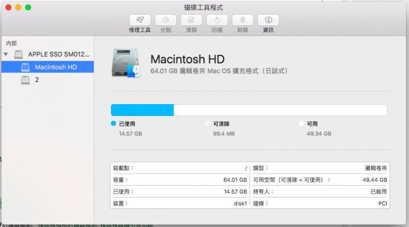Click the blue 已使用 legend dot

113,123
